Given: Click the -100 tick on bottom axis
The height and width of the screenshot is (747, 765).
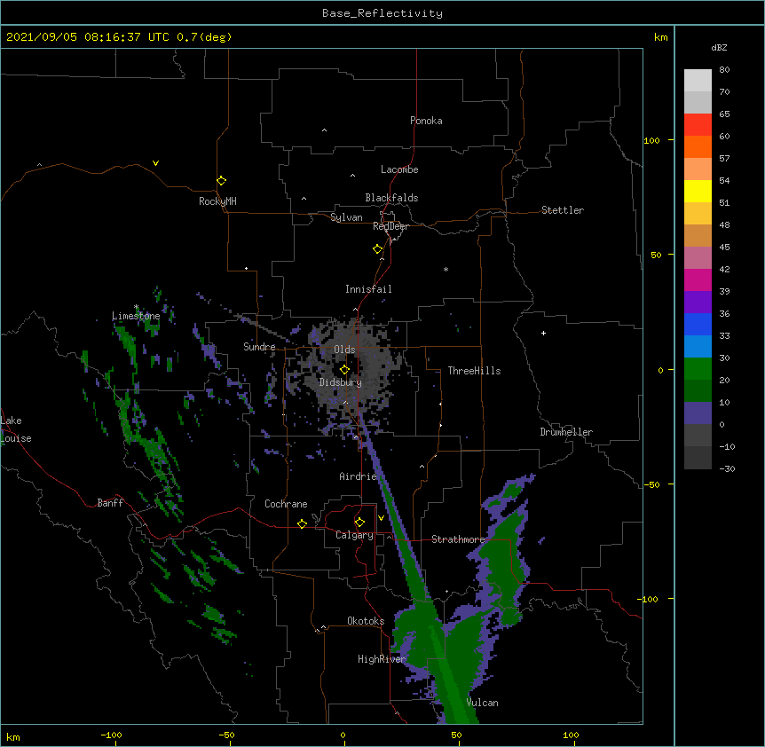Looking at the screenshot, I should [x=111, y=735].
